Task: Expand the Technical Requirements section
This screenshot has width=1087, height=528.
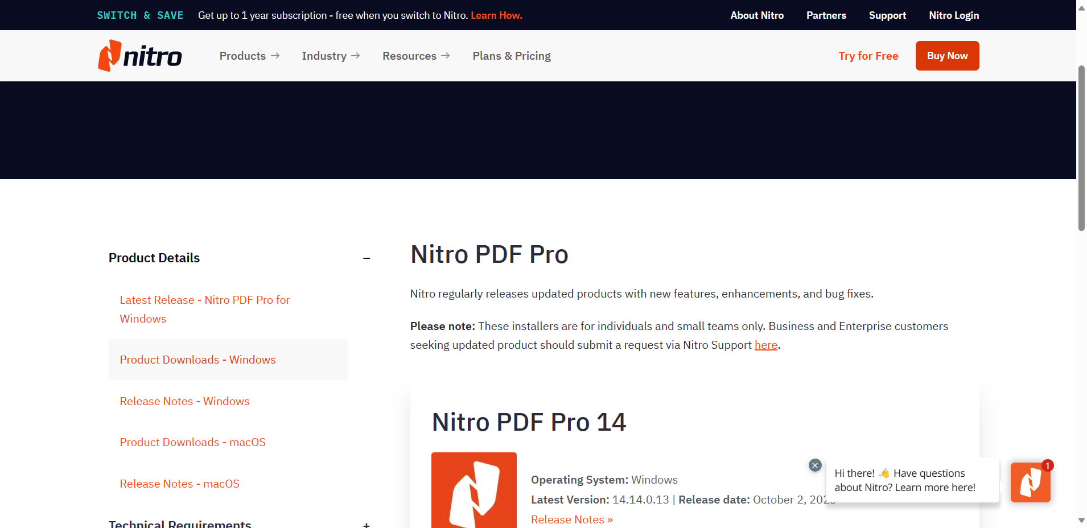Action: (367, 525)
